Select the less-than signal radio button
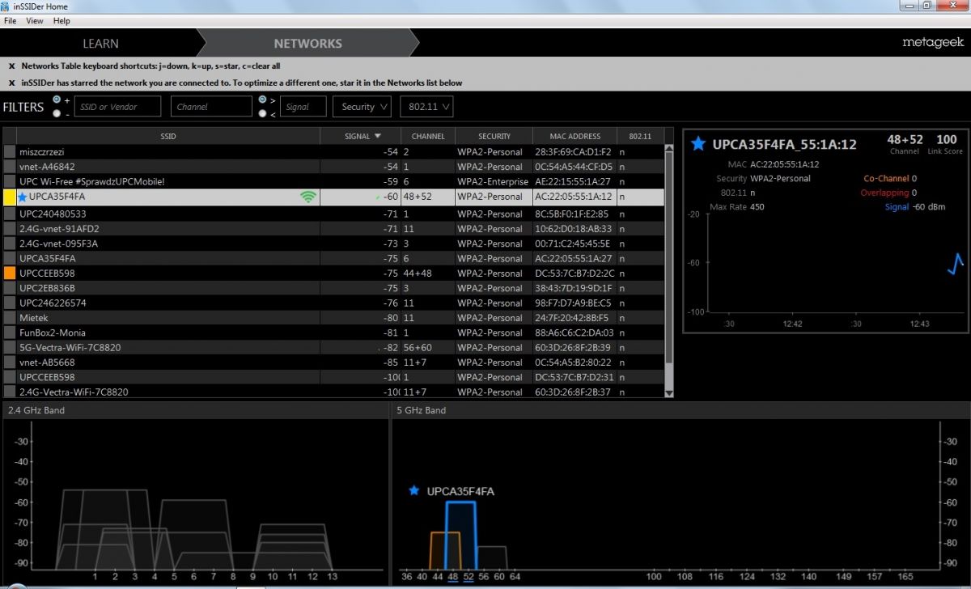971x589 pixels. click(263, 113)
